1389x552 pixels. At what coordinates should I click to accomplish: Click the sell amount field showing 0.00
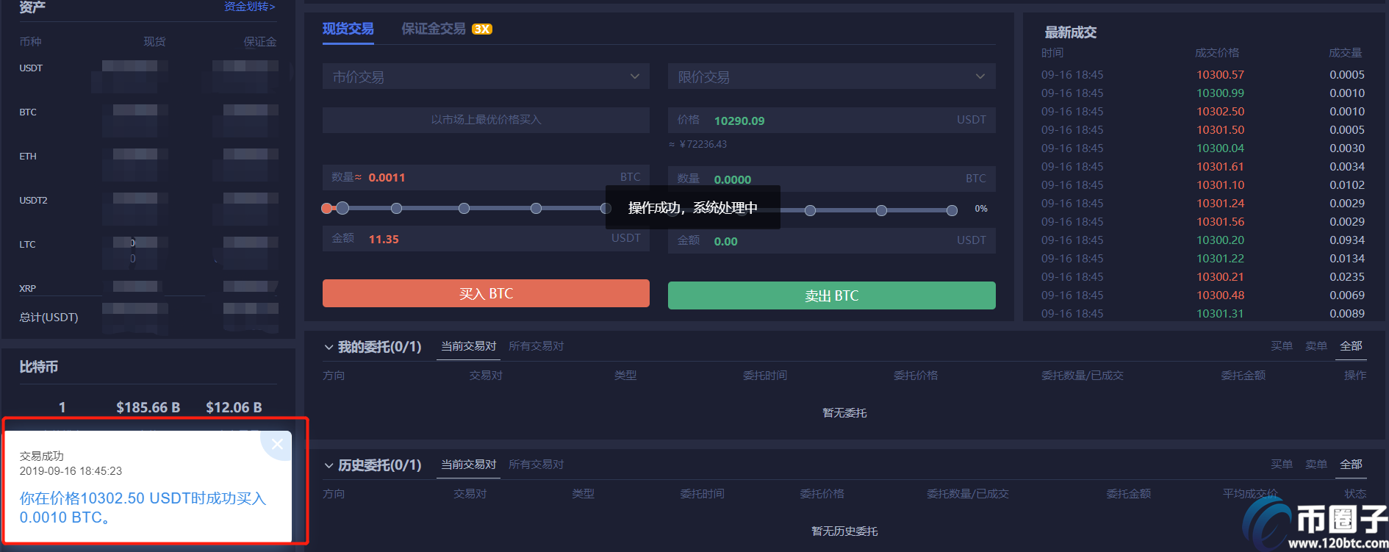[x=832, y=241]
